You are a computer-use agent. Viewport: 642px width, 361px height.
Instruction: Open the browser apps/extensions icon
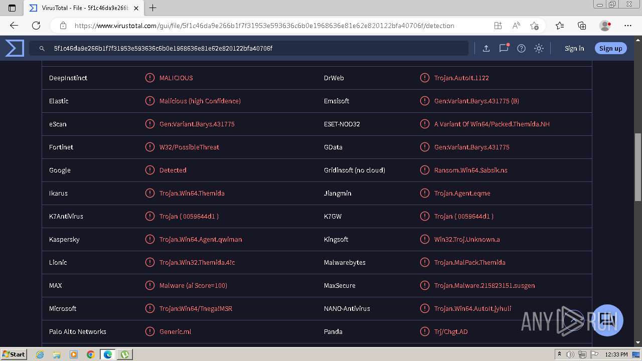tap(498, 26)
